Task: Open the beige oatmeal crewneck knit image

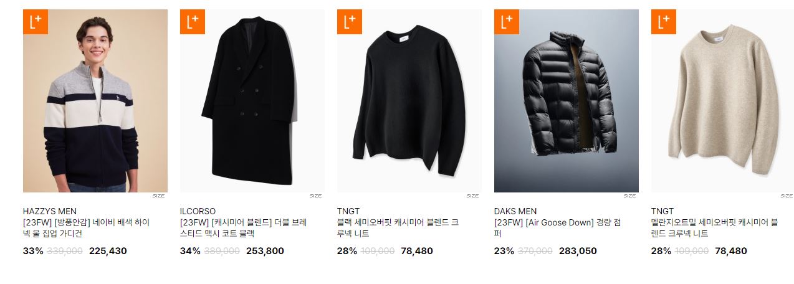Action: [722, 101]
